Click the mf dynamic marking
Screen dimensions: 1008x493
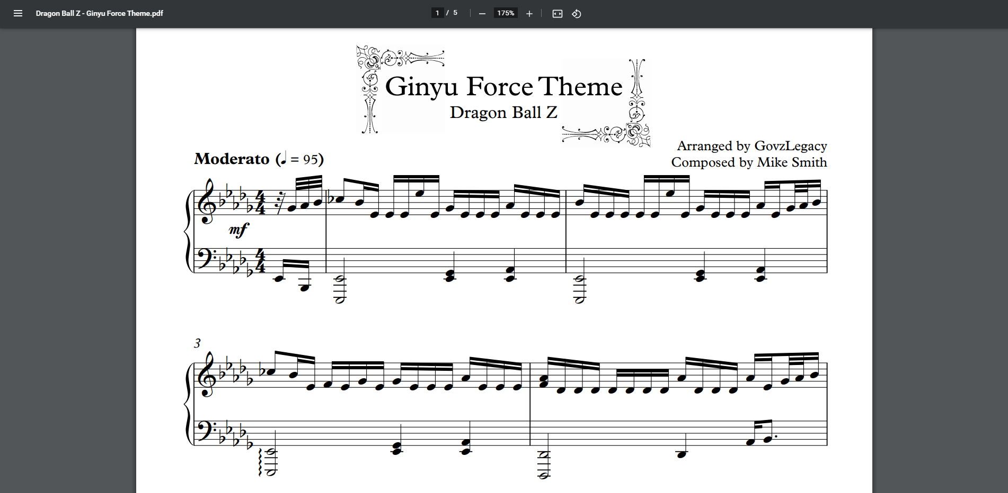[238, 230]
